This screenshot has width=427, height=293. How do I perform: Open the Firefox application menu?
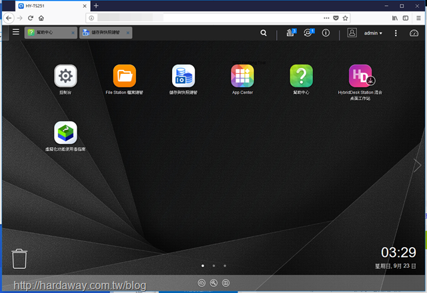tap(418, 18)
